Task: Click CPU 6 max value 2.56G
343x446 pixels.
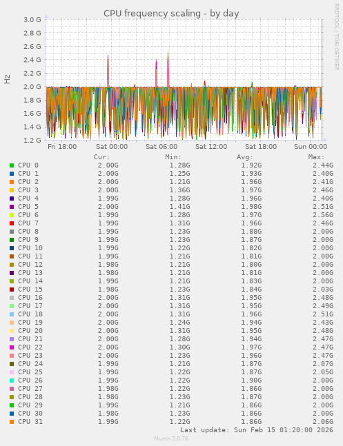Action: 323,215
